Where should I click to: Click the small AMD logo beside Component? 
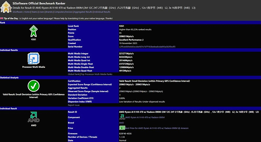122,117
